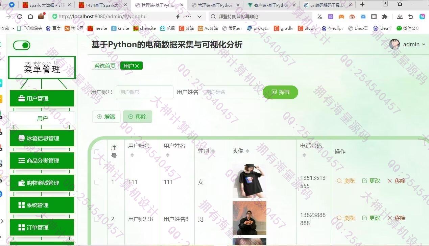This screenshot has width=429, height=246.
Task: Expand the 订单管理 sidebar menu
Action: [42, 227]
